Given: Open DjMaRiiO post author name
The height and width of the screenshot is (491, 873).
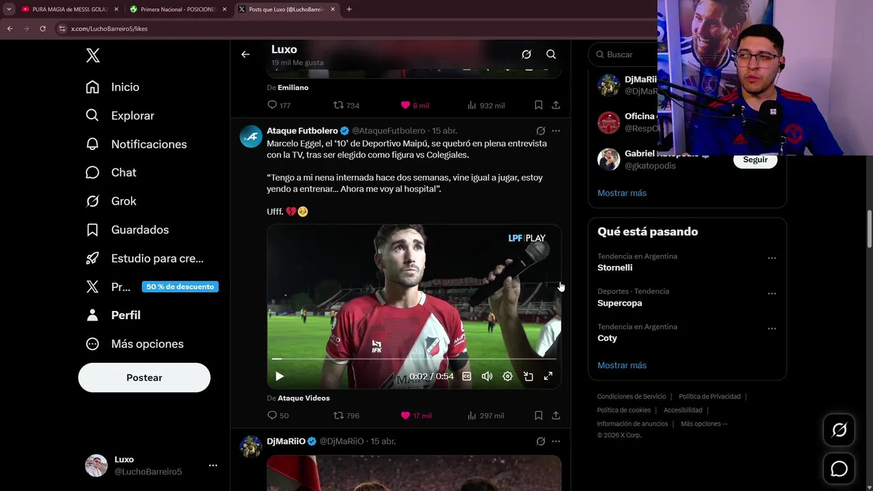Looking at the screenshot, I should (286, 441).
